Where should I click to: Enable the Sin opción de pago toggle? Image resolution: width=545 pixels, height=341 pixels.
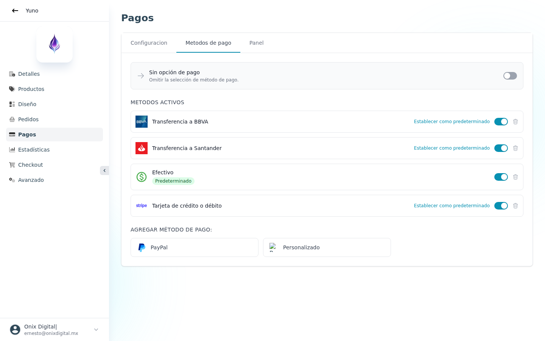[x=510, y=76]
